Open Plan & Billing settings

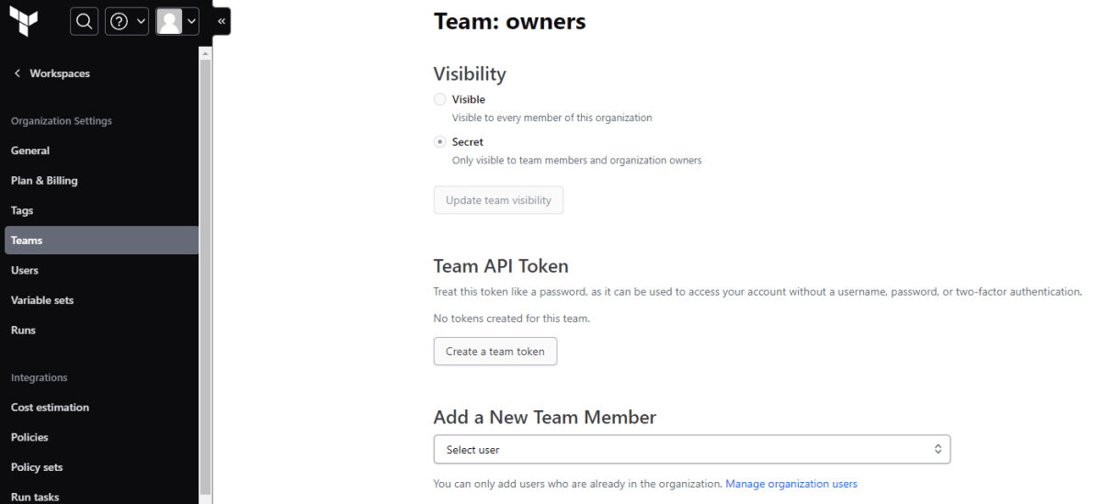44,181
